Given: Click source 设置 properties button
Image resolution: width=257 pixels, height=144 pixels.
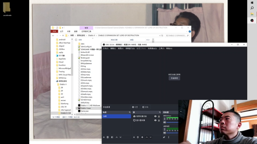Looking at the screenshot, I should 135,107.
